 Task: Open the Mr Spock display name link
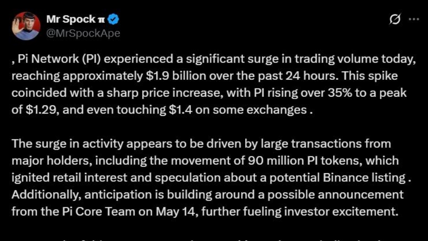pos(71,19)
